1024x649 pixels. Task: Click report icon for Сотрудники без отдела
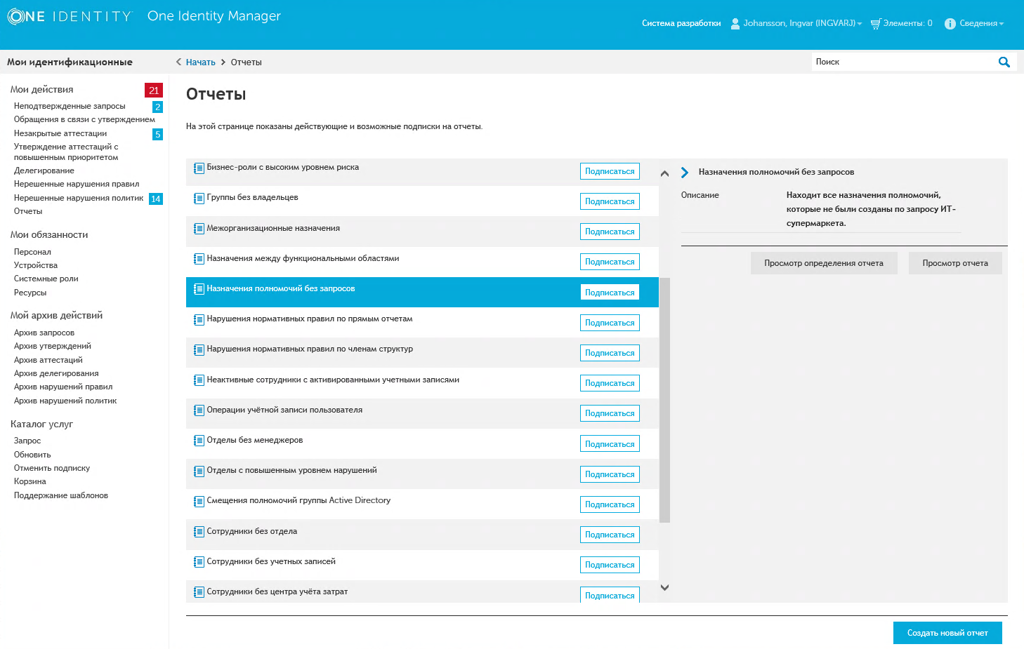[x=199, y=532]
